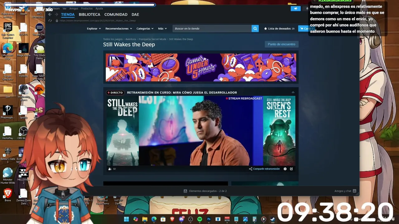
Task: Expand the Recomendaciones dropdown
Action: pos(119,28)
